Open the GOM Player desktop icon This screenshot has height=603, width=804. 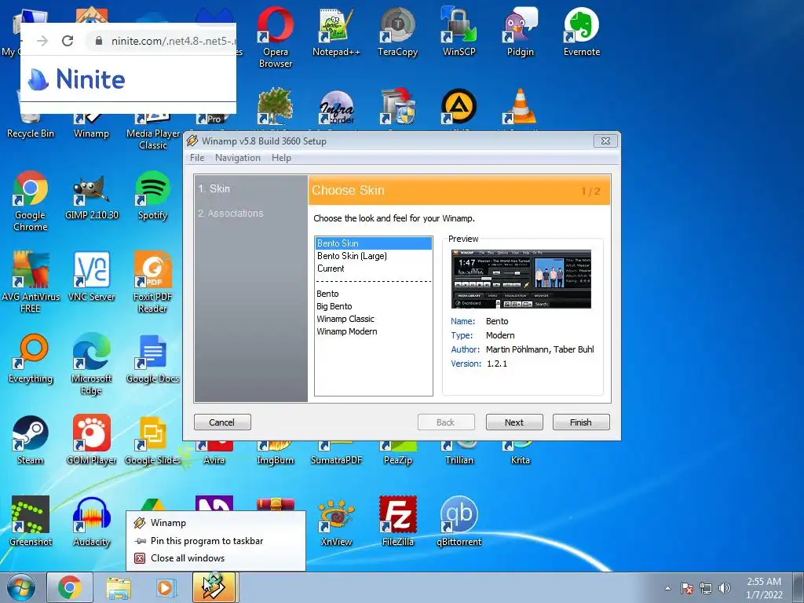click(91, 440)
